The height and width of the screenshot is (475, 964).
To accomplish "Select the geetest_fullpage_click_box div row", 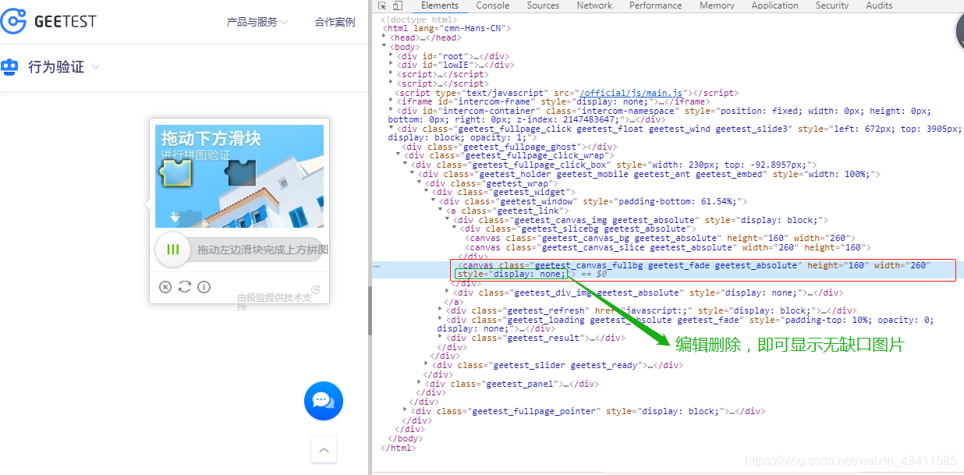I will pyautogui.click(x=614, y=165).
